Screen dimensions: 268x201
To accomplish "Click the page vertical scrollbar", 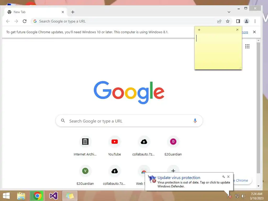I will (258, 108).
